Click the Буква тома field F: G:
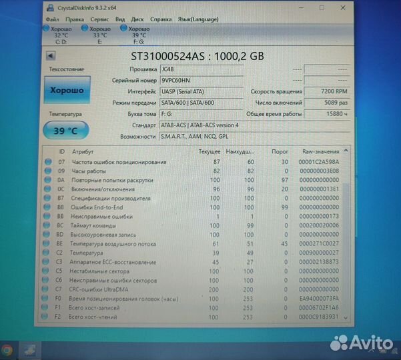Screen dimensions: 401x360 pyautogui.click(x=202, y=114)
